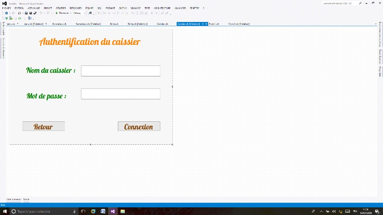Click the Undo arrow in toolbar
Screen dimensions: 383x215
point(42,13)
